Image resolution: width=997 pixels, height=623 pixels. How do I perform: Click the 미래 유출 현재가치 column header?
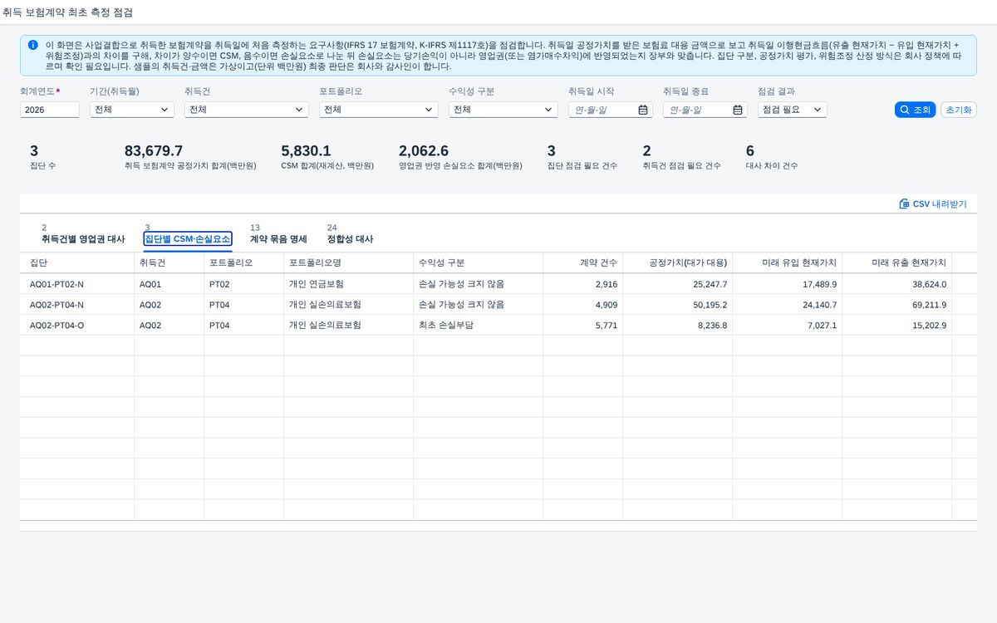[x=897, y=262]
